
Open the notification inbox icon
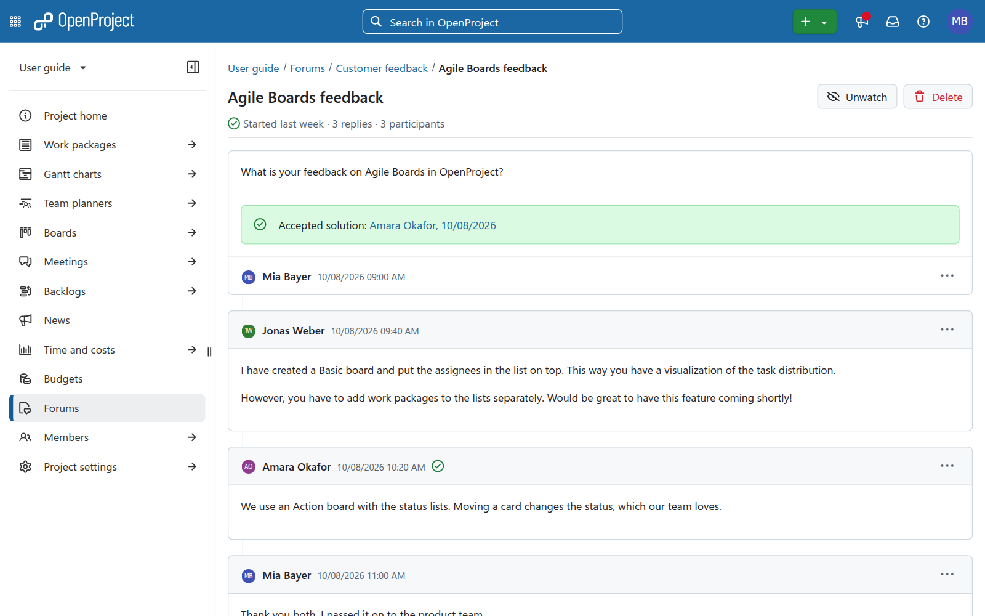point(893,22)
